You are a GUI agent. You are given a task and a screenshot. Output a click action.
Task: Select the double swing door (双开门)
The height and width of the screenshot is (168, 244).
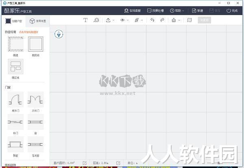click(x=35, y=100)
